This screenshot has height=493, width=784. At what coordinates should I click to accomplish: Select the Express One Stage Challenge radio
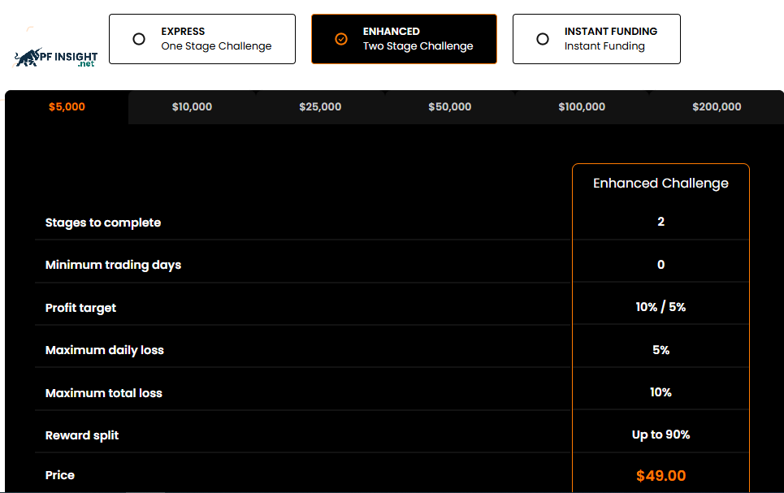point(139,39)
